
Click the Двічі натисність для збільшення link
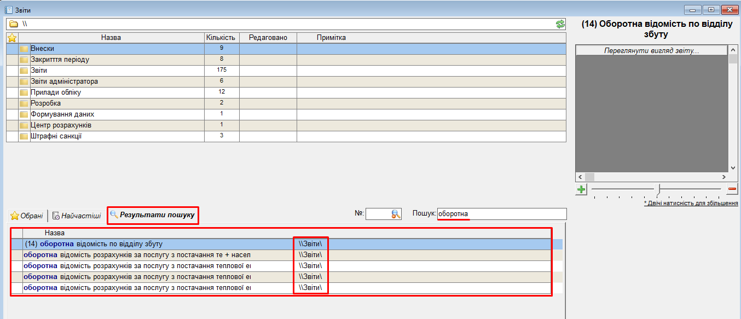pyautogui.click(x=691, y=203)
